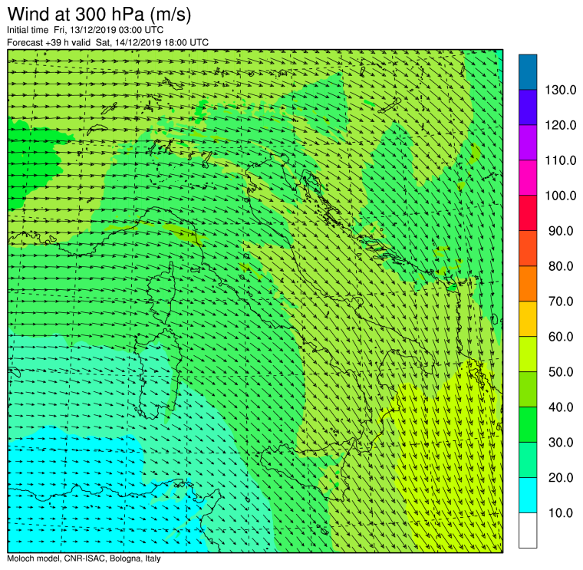Click the 130.0 colorbar label
This screenshot has width=583, height=570.
click(560, 90)
